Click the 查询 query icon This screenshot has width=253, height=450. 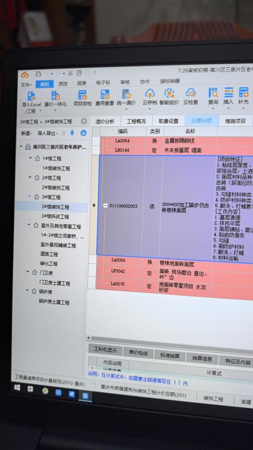click(x=213, y=92)
